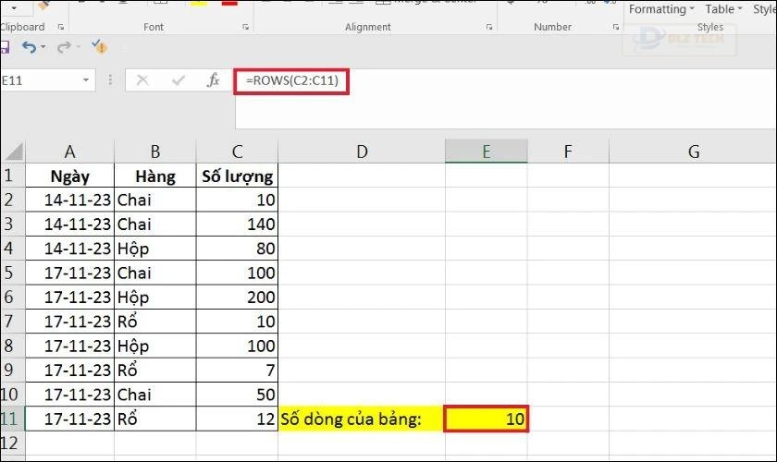
Task: Click the value 100 in row 8
Action: pos(238,346)
